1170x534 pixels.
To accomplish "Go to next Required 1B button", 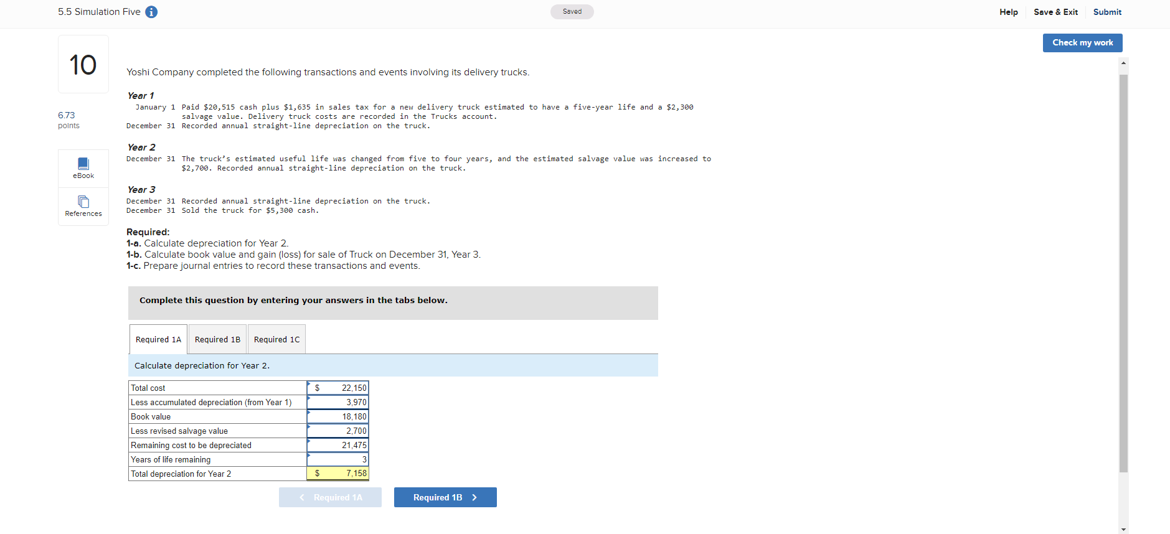I will pyautogui.click(x=445, y=497).
